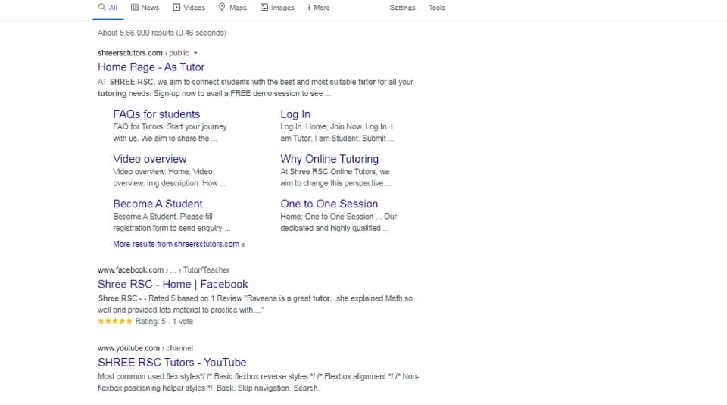Open search Settings
The height and width of the screenshot is (405, 727).
(x=402, y=8)
